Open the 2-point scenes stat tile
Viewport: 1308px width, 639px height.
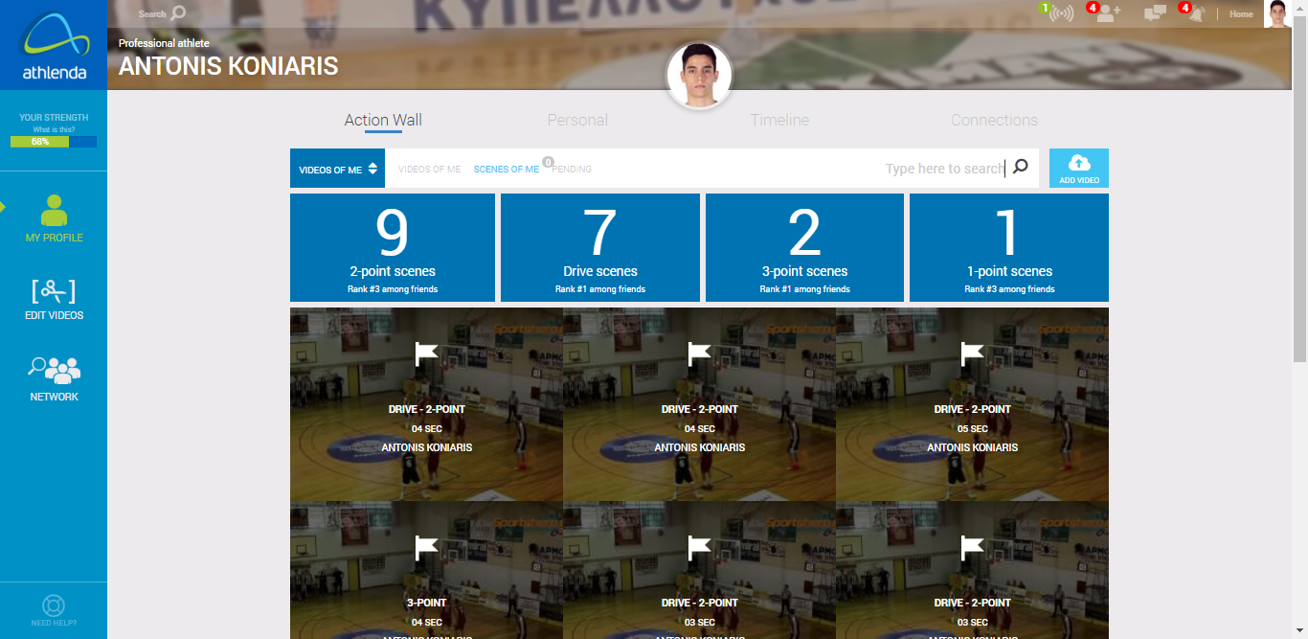coord(393,248)
